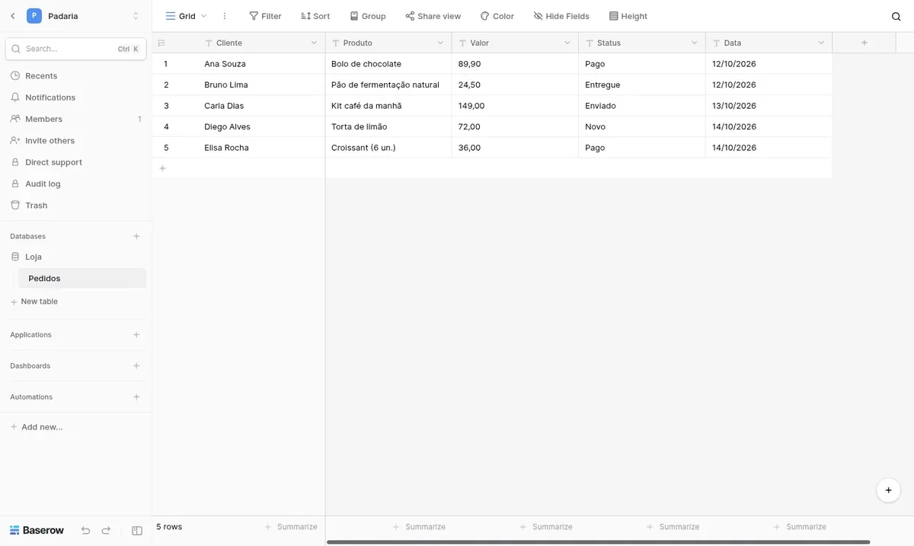Click the search magnifier icon at top right
Screen dimensions: 914x546
pyautogui.click(x=896, y=16)
